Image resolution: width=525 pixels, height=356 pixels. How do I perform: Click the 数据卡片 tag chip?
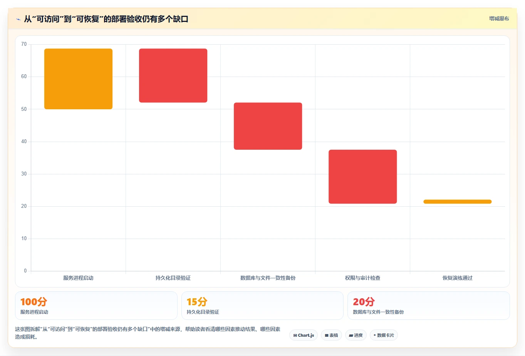384,335
